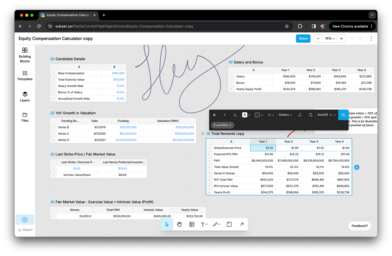Click the redo arrow
This screenshot has width=392, height=256.
(x=361, y=38)
